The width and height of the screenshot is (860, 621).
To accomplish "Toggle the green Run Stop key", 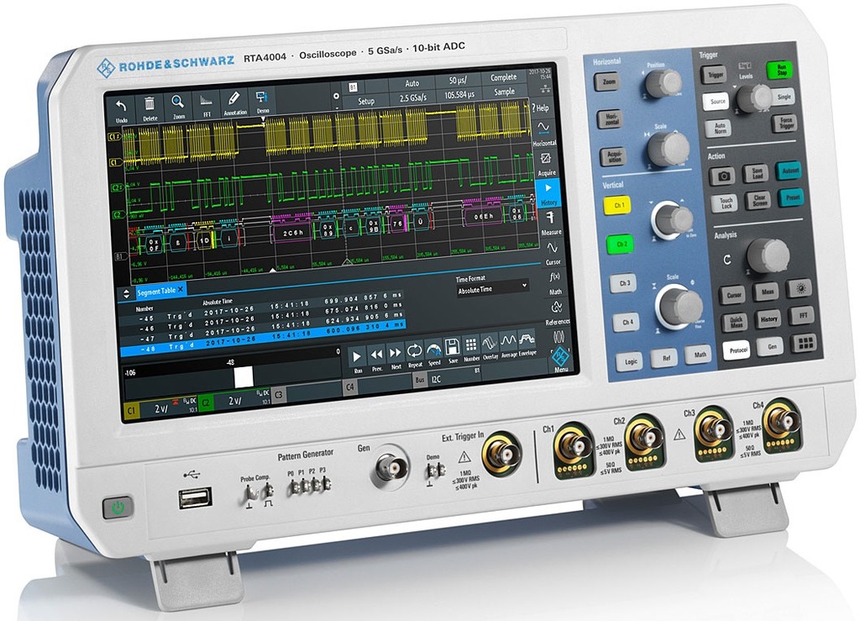I will [781, 71].
